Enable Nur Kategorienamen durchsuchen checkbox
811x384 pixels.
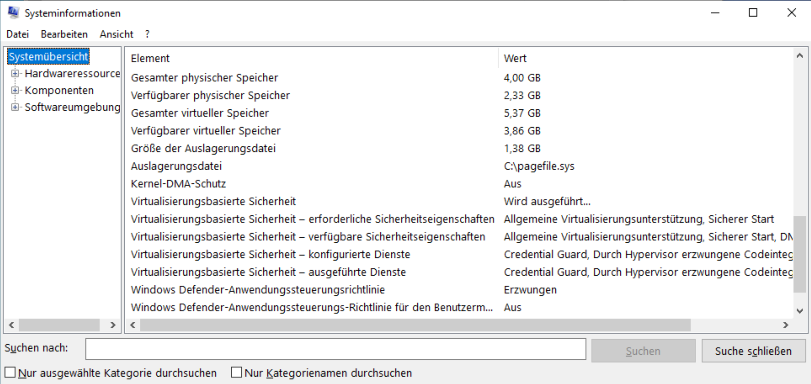pos(236,372)
